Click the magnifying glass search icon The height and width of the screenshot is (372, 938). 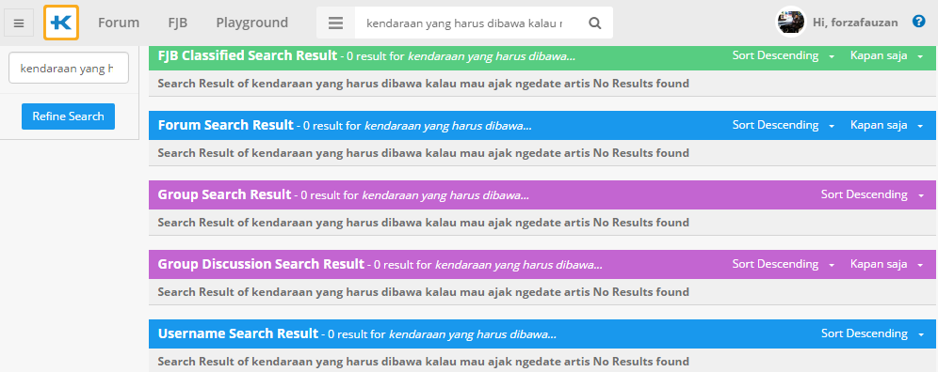[594, 23]
